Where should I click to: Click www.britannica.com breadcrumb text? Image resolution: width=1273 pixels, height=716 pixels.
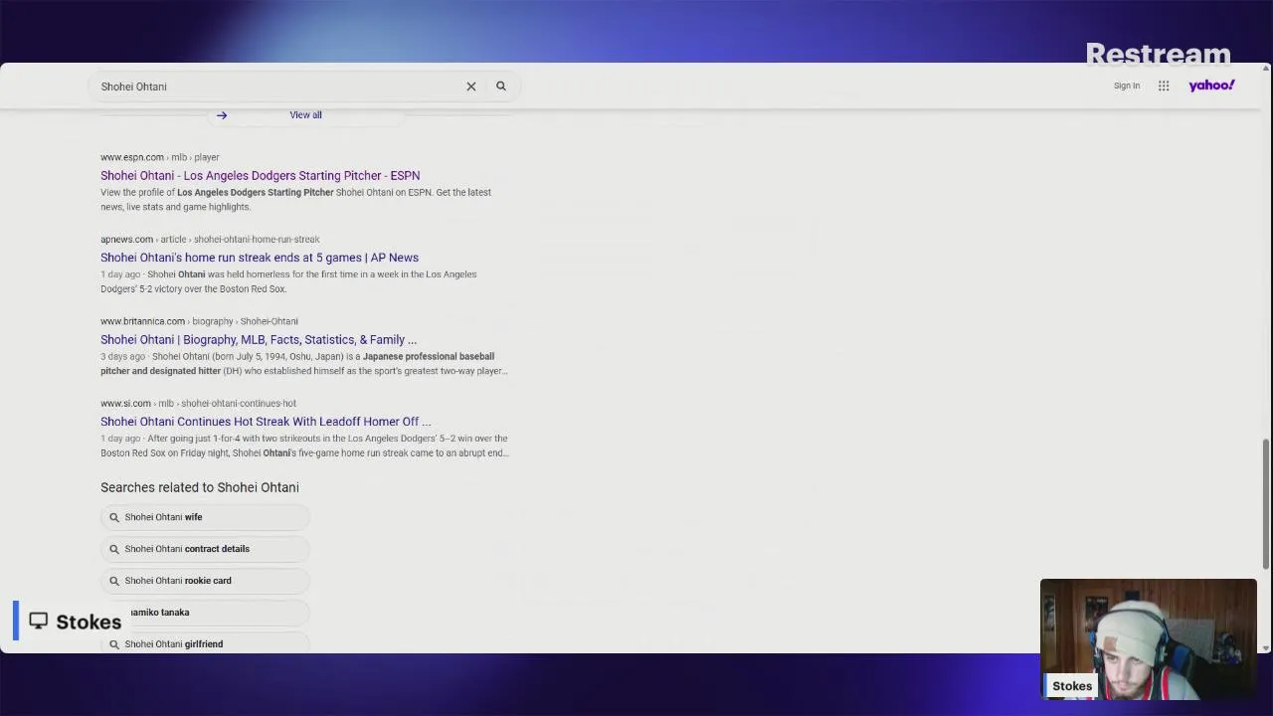click(142, 321)
